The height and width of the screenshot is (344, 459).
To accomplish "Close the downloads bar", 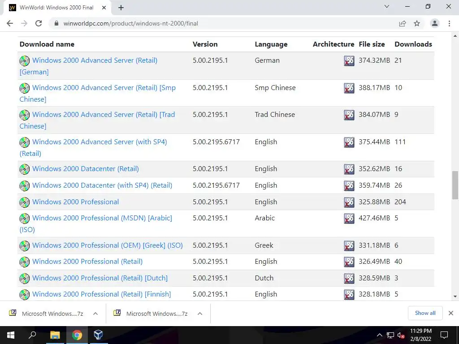I will click(451, 313).
